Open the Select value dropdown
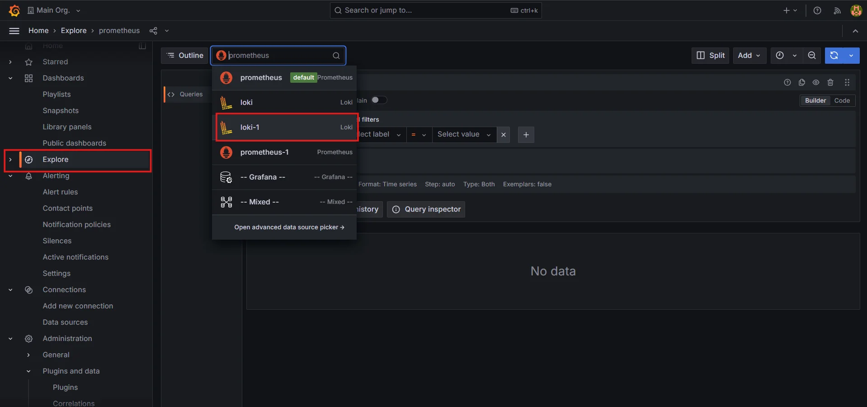Viewport: 867px width, 407px height. [x=464, y=134]
